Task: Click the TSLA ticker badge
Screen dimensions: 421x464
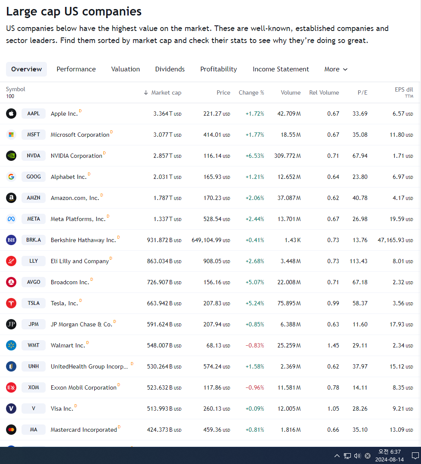Action: coord(34,303)
